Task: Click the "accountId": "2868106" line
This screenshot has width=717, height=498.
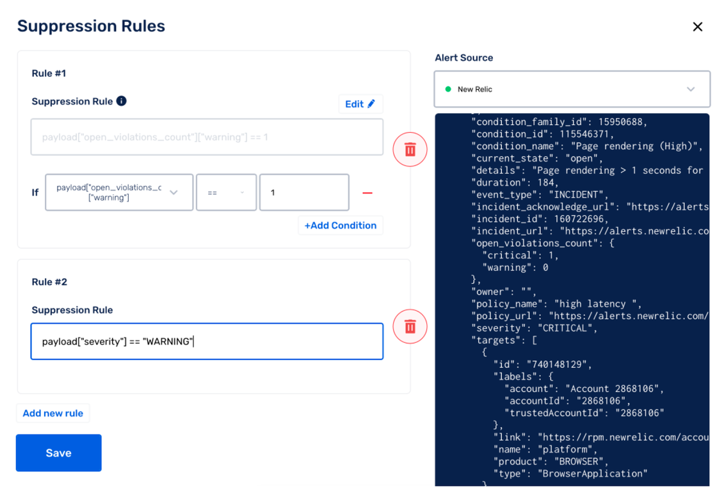Action: coord(567,401)
